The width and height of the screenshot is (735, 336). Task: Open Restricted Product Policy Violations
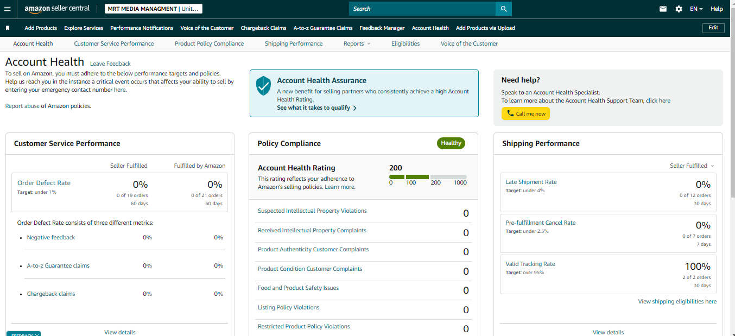(304, 326)
